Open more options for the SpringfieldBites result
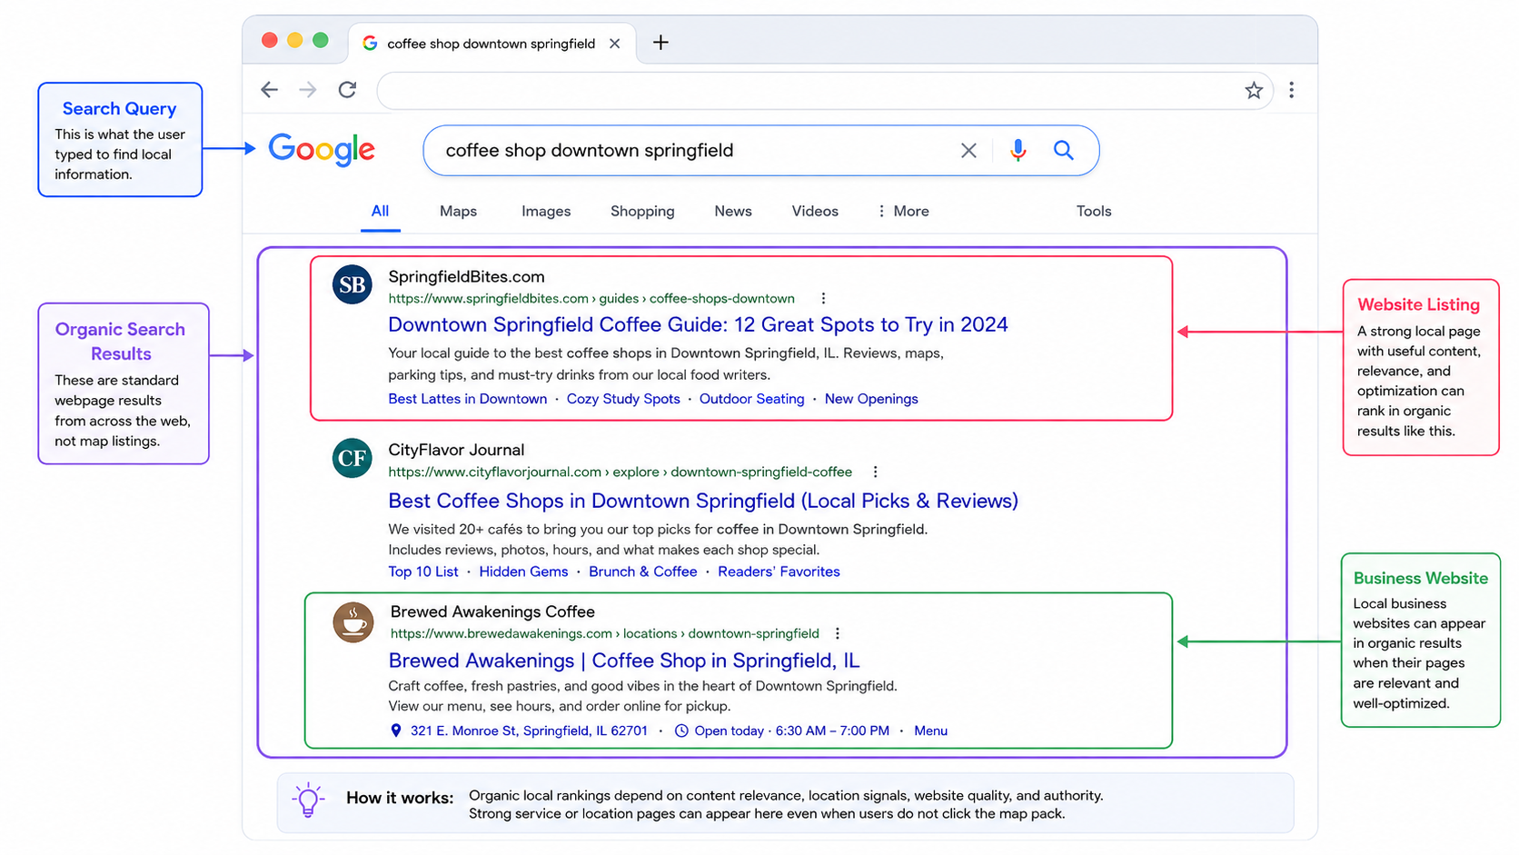The height and width of the screenshot is (855, 1519). tap(823, 299)
